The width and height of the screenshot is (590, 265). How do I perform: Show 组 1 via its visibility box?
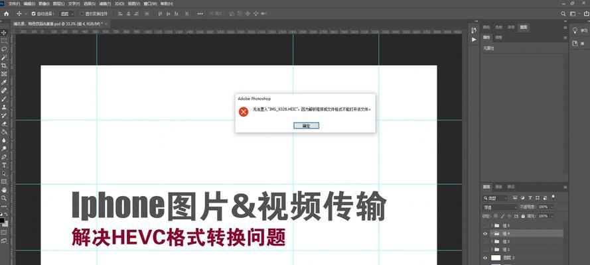pyautogui.click(x=485, y=249)
